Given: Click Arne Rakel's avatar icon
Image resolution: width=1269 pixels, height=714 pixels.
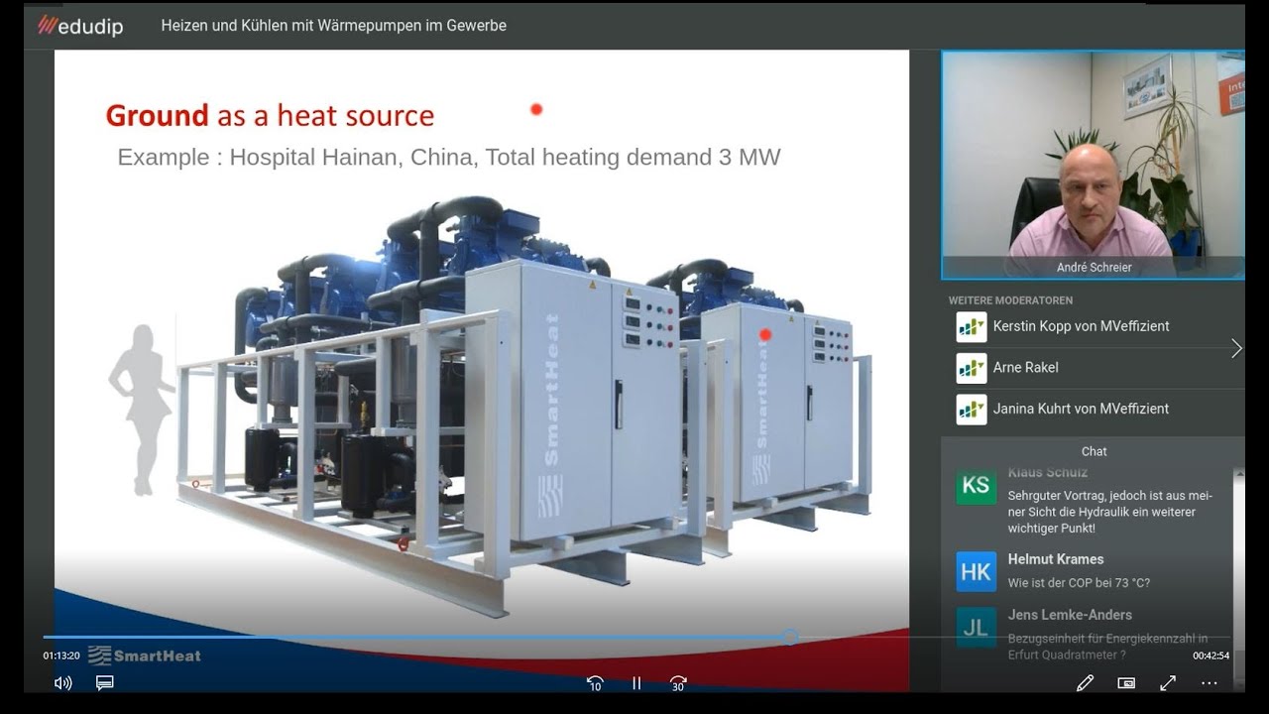Looking at the screenshot, I should pos(972,368).
